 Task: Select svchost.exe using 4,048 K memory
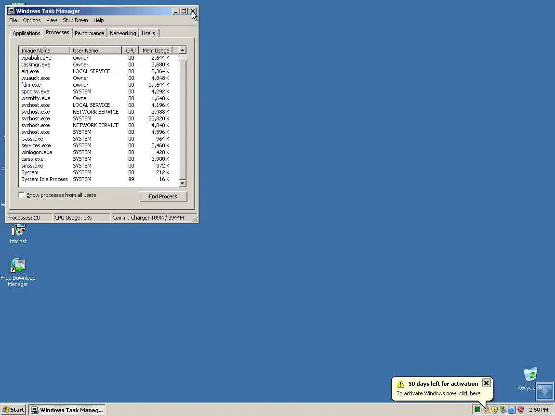(99, 125)
